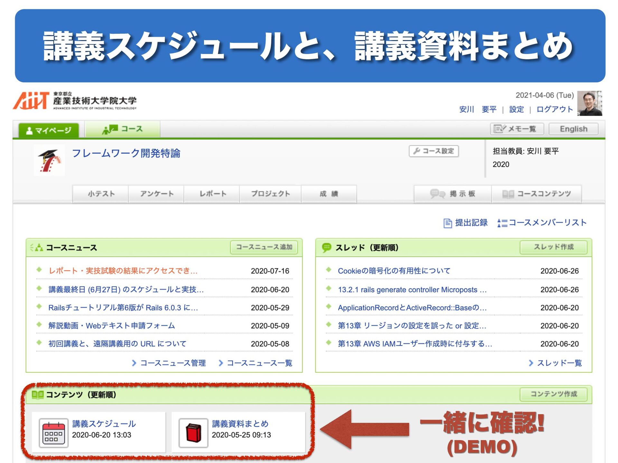Click the コースニュース追加 button
Viewport: 618px width, 463px height.
tap(264, 247)
